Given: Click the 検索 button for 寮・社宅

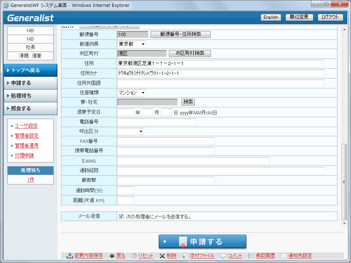Looking at the screenshot, I should (x=188, y=102).
